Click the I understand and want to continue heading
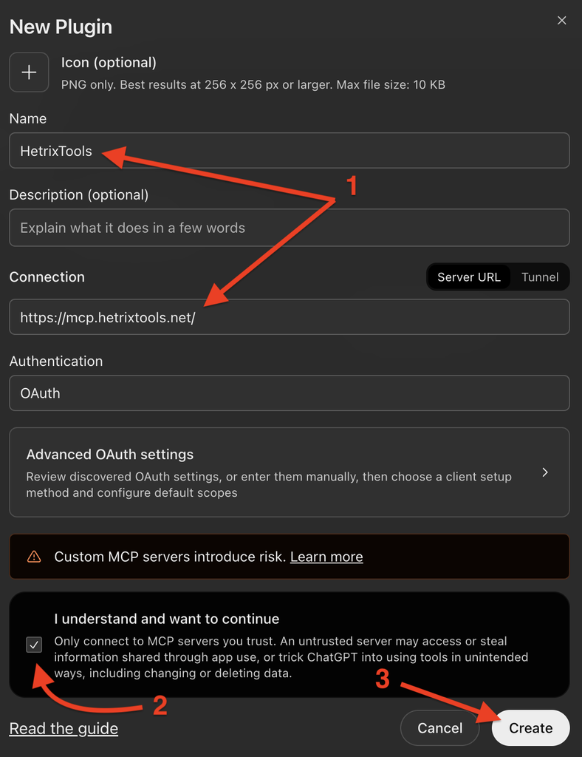This screenshot has width=582, height=757. (167, 619)
